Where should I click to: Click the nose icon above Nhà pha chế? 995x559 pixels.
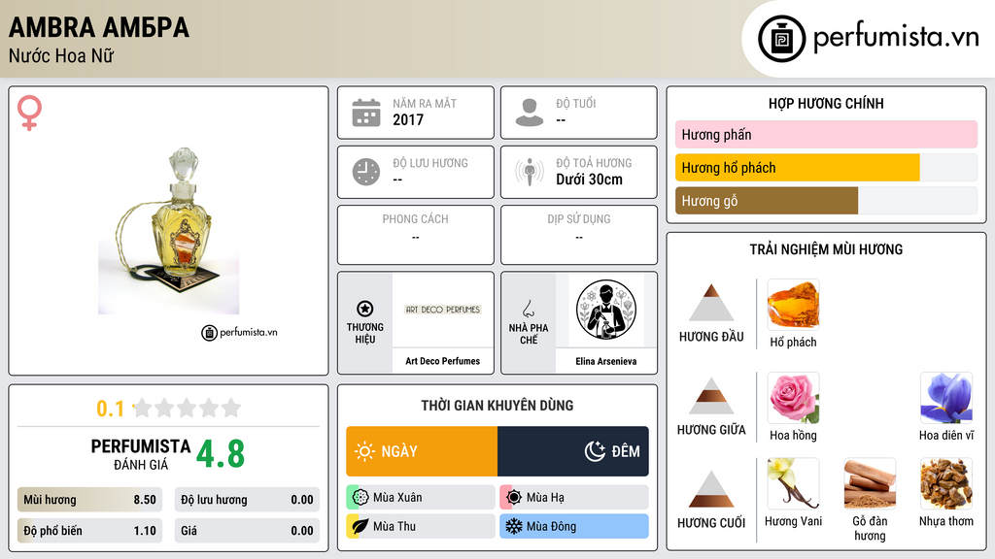coord(528,309)
